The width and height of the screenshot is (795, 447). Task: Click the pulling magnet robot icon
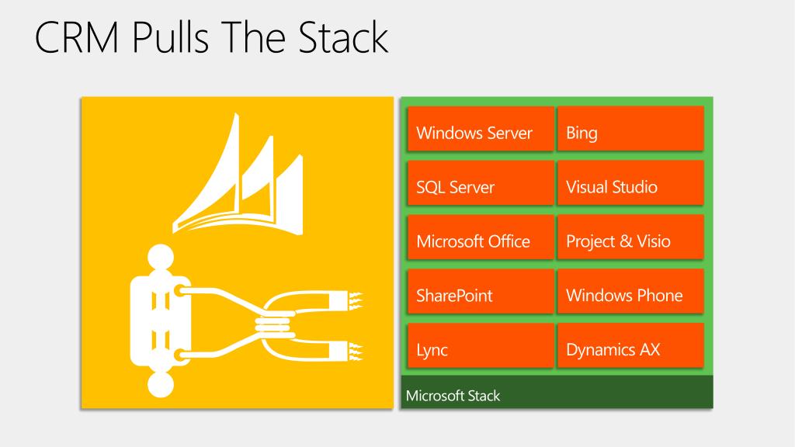pos(246,321)
